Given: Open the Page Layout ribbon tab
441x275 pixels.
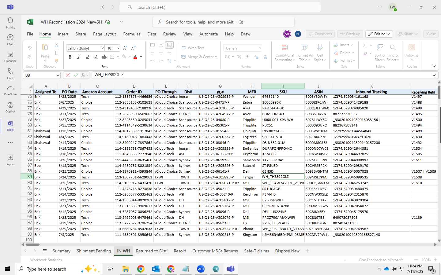Looking at the screenshot, I should coord(104,34).
